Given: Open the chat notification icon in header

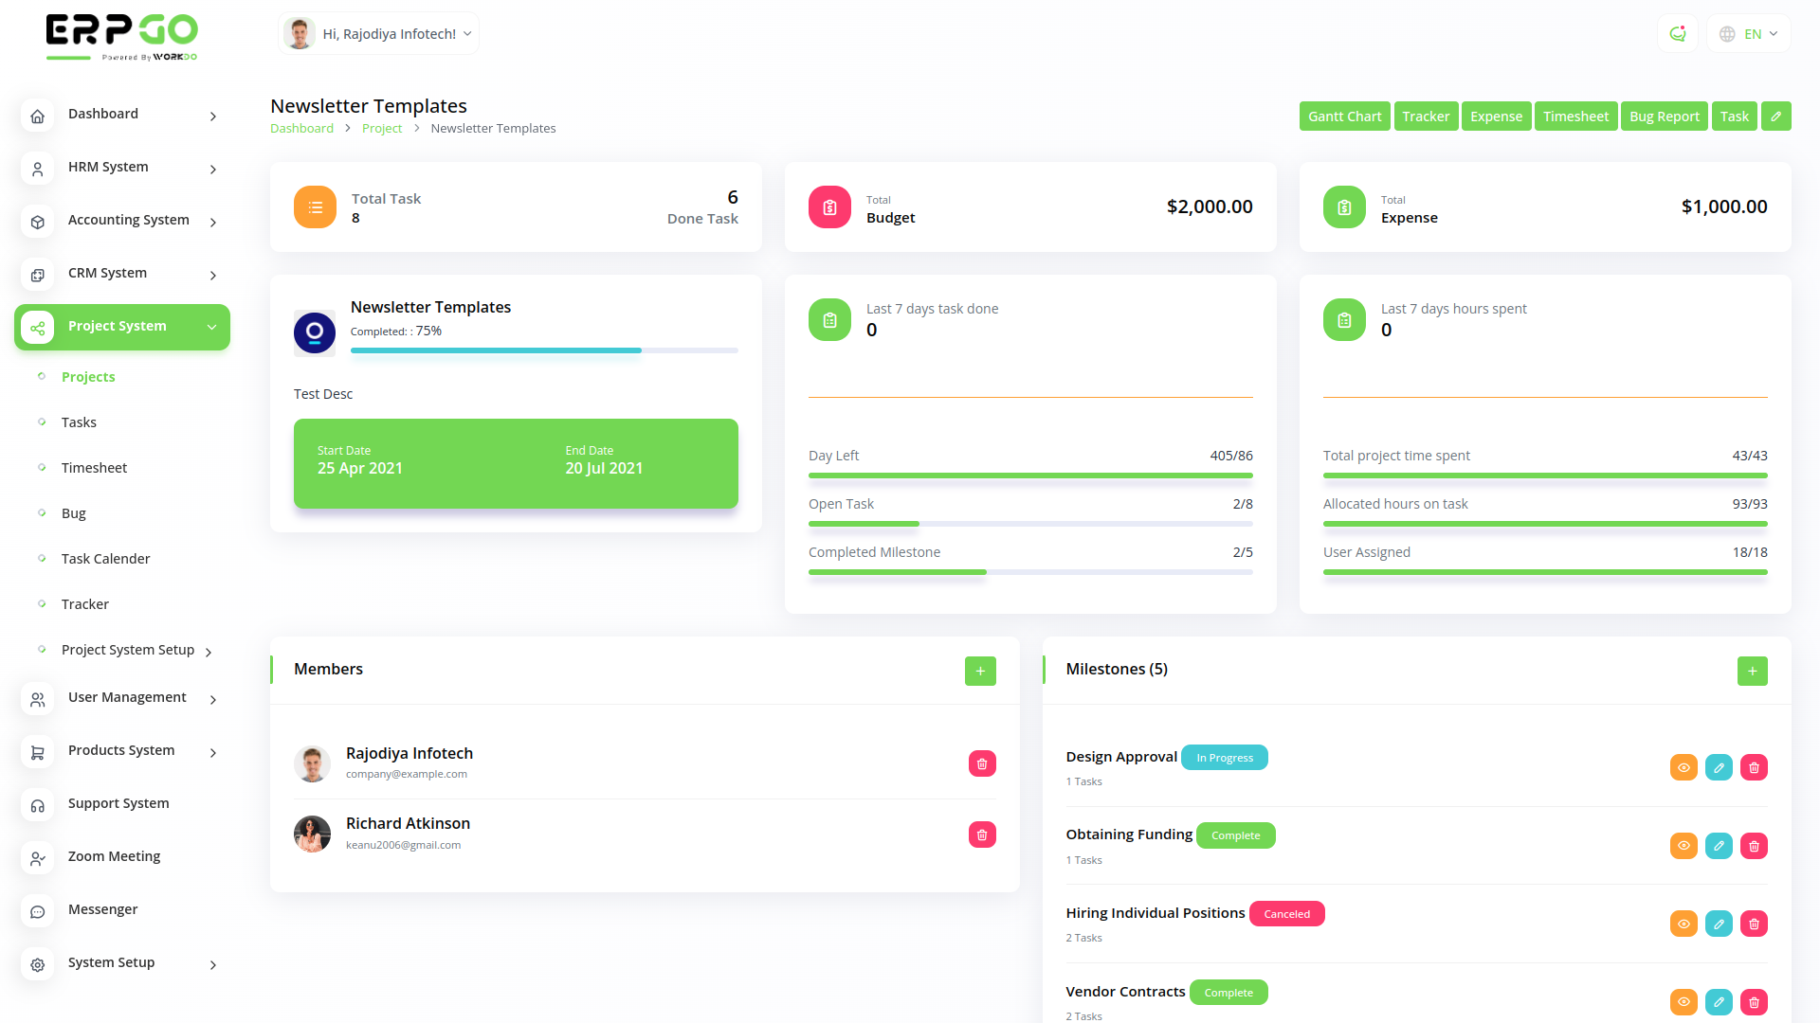Looking at the screenshot, I should tap(1678, 34).
